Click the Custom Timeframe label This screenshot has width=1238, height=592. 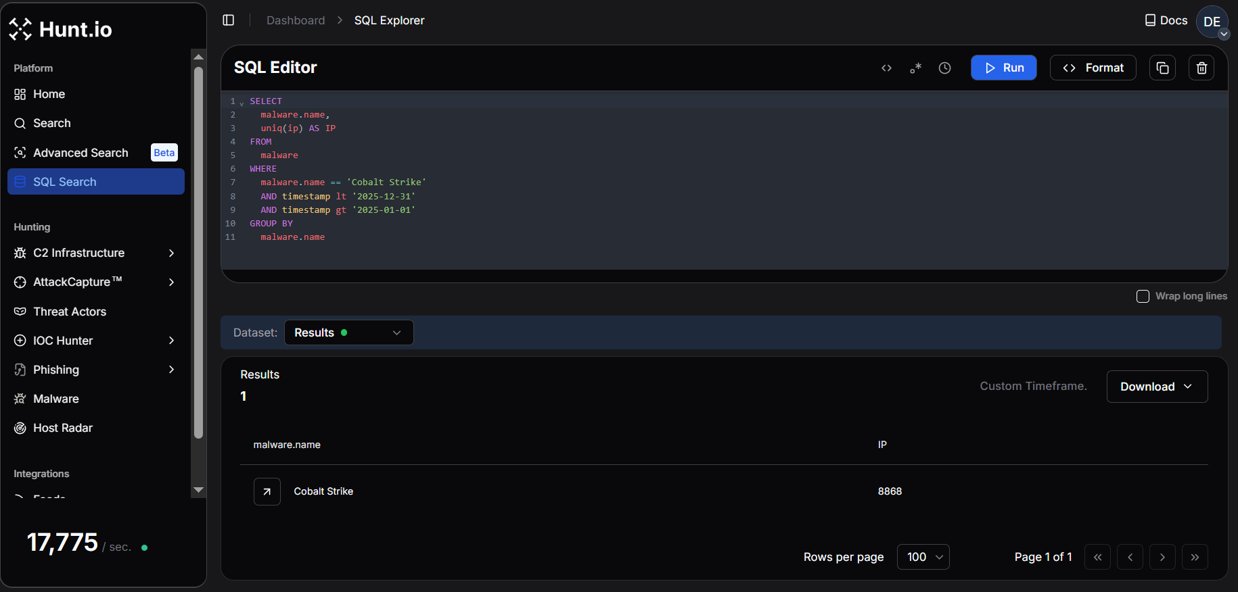[1033, 386]
